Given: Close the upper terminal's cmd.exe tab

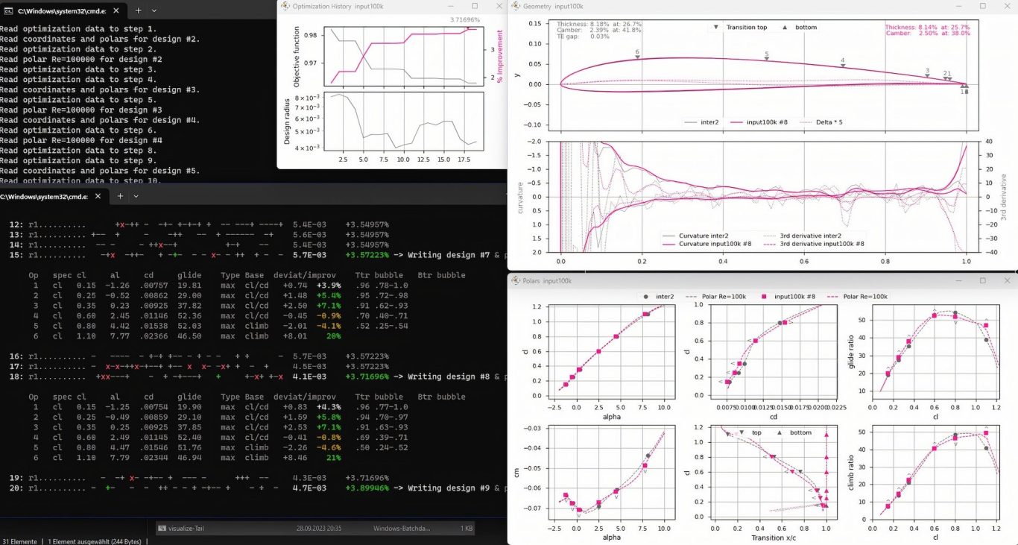Looking at the screenshot, I should [x=118, y=11].
